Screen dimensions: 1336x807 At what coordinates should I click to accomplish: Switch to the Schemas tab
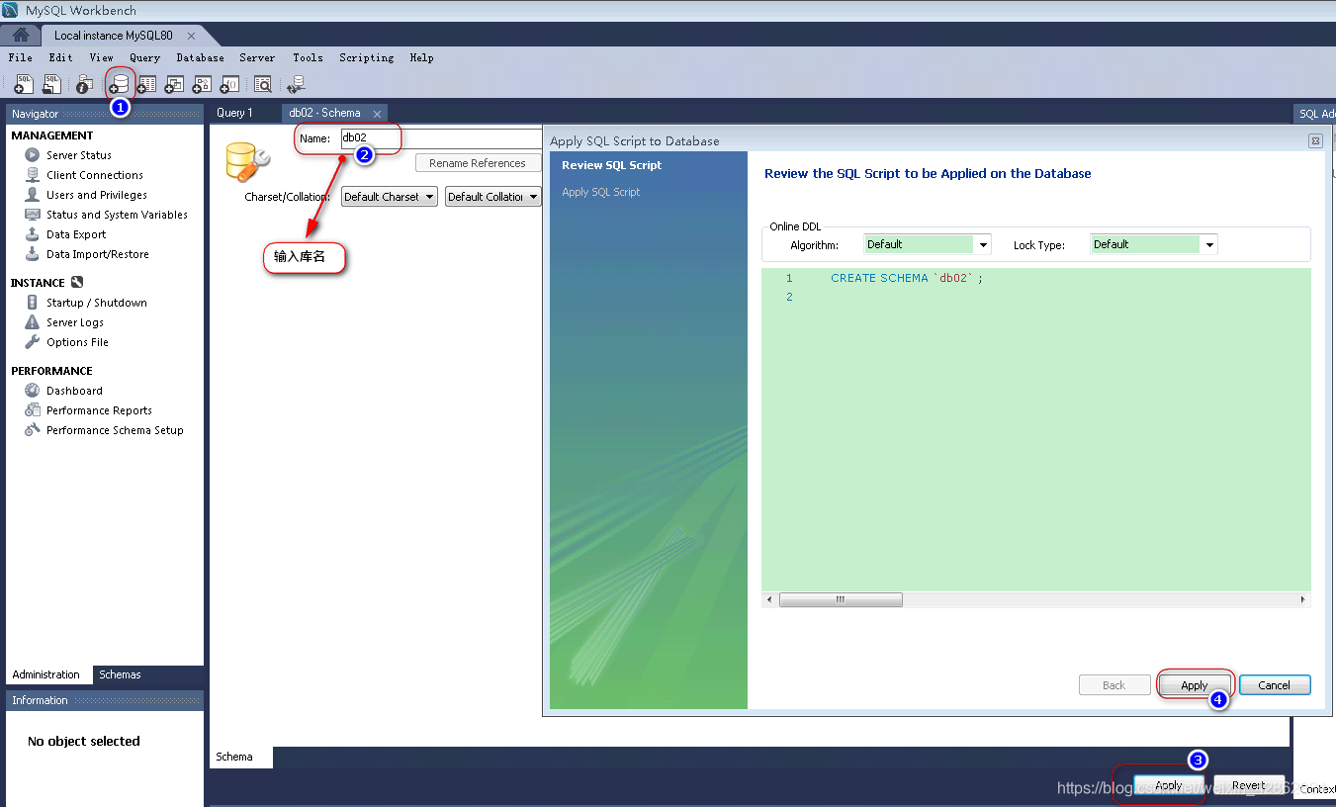[x=120, y=674]
